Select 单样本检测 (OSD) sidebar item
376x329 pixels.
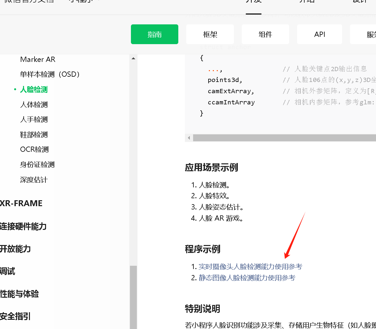[x=50, y=74]
